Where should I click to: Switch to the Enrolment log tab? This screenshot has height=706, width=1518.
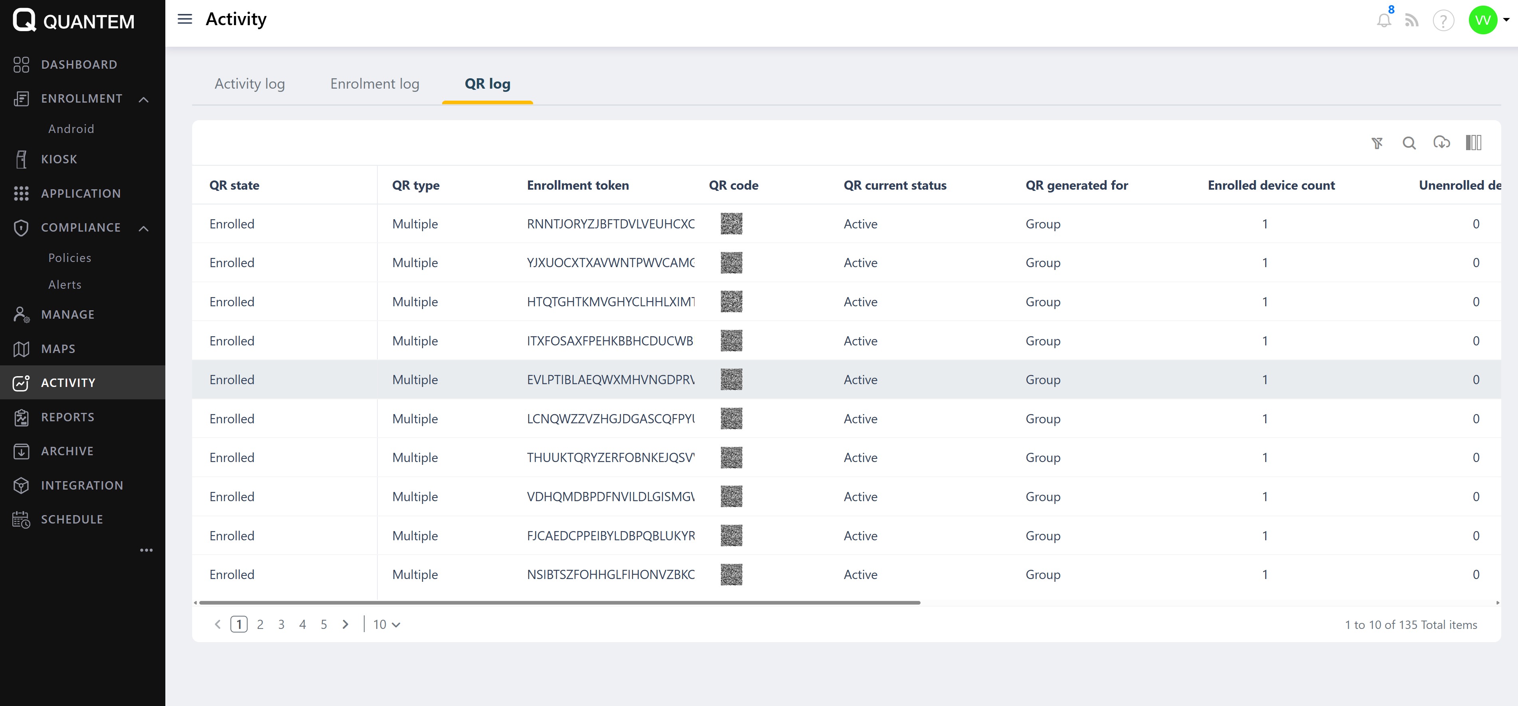[375, 84]
